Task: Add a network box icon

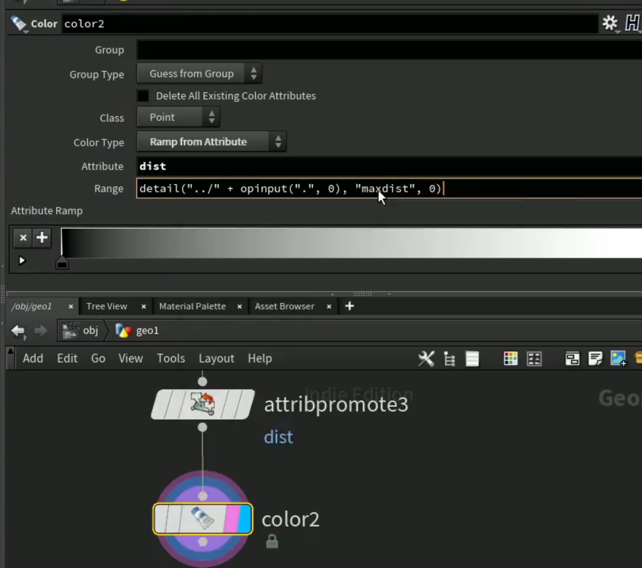Action: coord(572,359)
